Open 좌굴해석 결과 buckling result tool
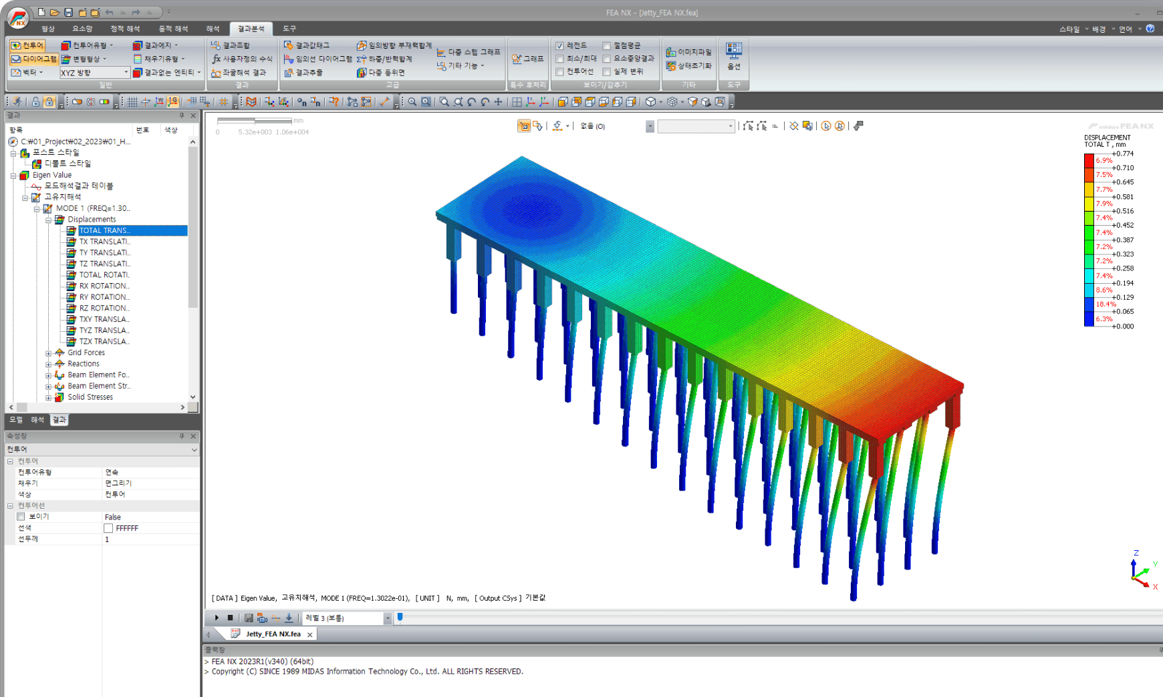This screenshot has height=697, width=1163. (239, 73)
